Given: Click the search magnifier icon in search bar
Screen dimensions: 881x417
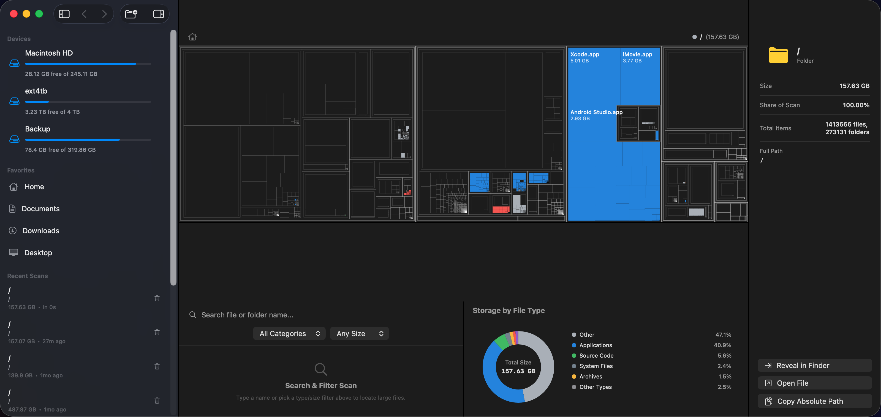Looking at the screenshot, I should [x=193, y=315].
